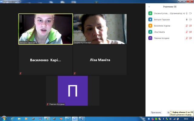Click muted mic icon on Василенко Карі... tile

tap(20, 73)
